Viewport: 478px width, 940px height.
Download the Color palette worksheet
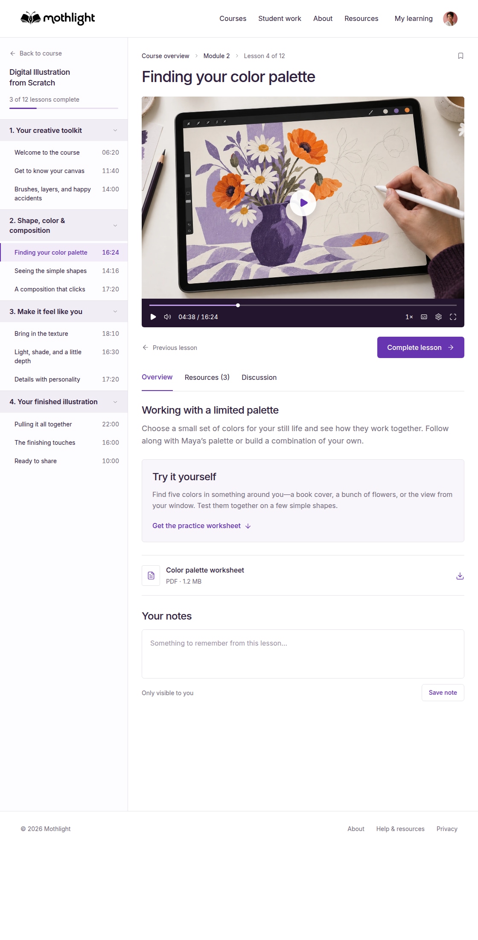(x=460, y=576)
